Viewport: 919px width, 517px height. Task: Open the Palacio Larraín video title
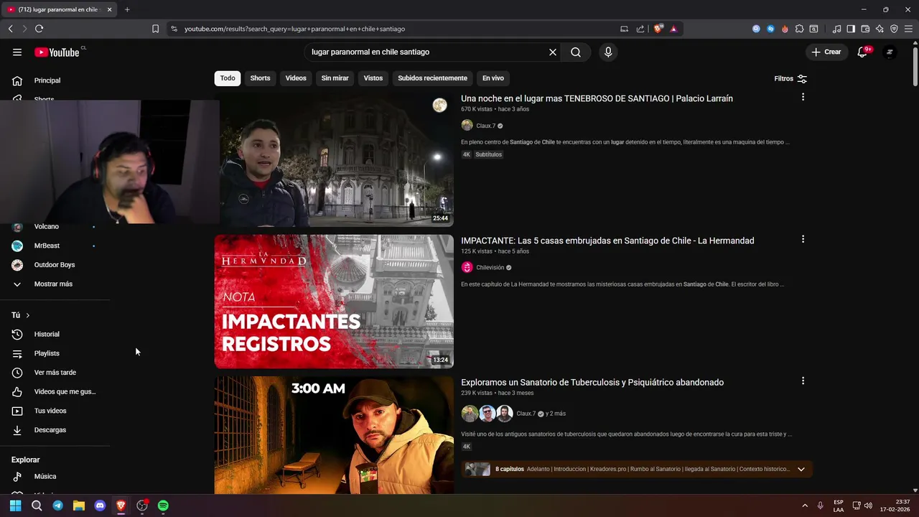(597, 98)
